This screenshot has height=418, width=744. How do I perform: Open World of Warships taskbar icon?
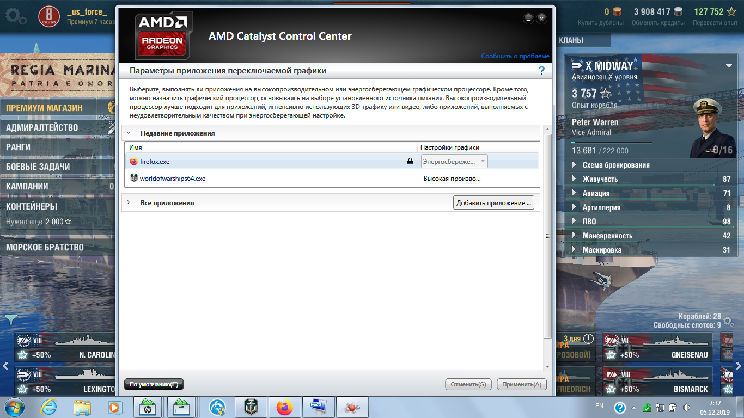[251, 407]
